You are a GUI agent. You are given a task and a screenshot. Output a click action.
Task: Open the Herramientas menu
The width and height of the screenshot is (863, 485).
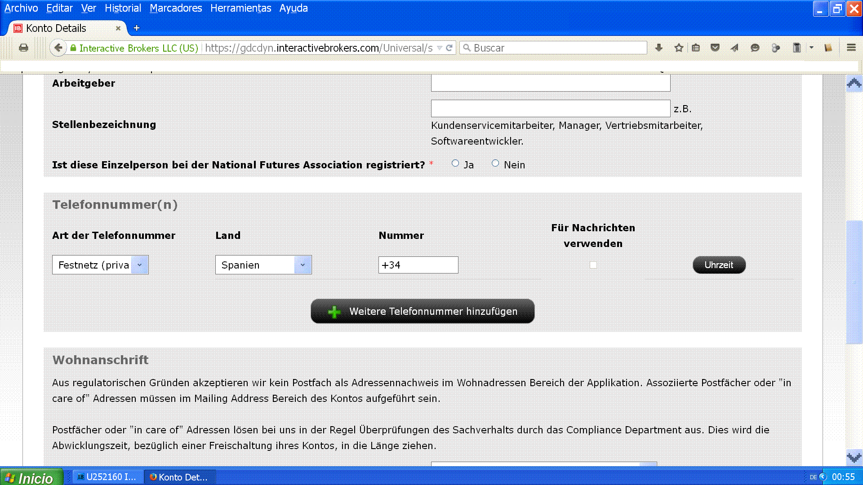point(240,8)
